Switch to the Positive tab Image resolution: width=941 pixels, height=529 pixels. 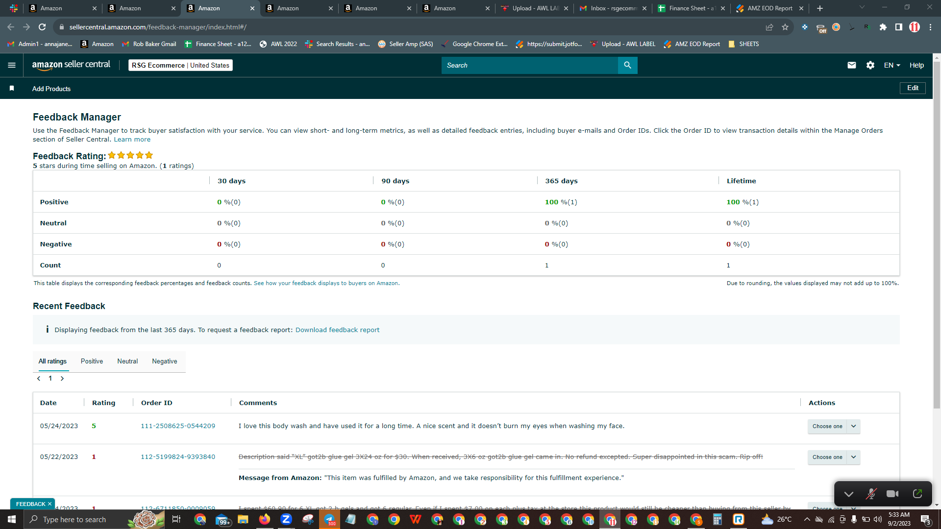(x=92, y=361)
